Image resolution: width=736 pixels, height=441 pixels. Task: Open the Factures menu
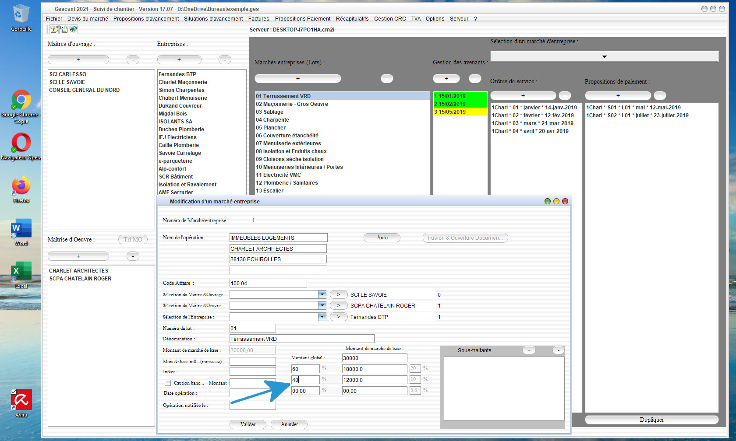(x=258, y=19)
